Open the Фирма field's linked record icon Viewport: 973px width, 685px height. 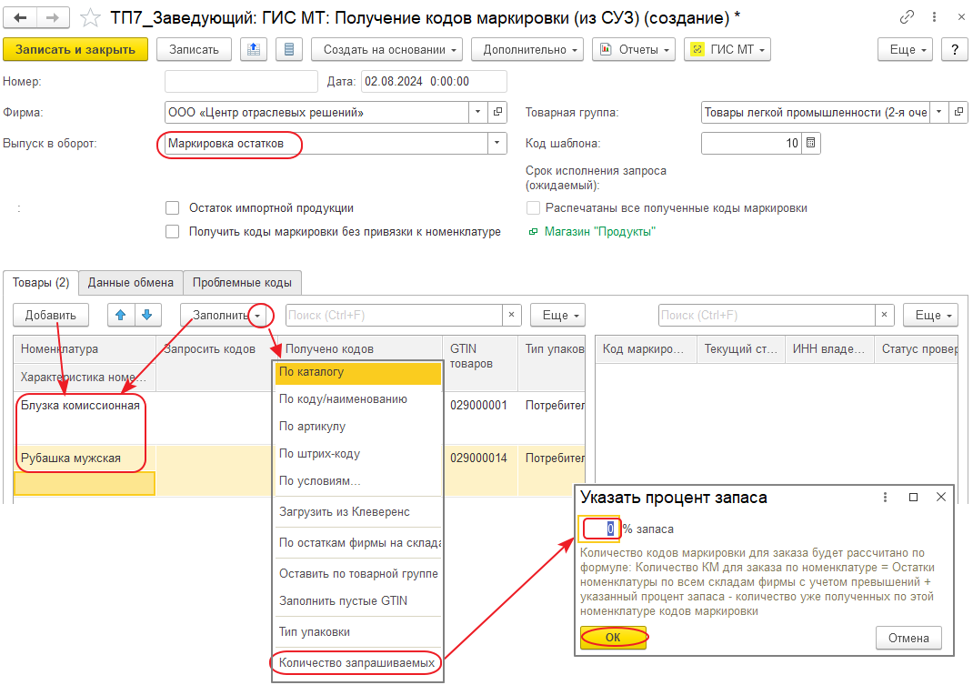[x=498, y=113]
